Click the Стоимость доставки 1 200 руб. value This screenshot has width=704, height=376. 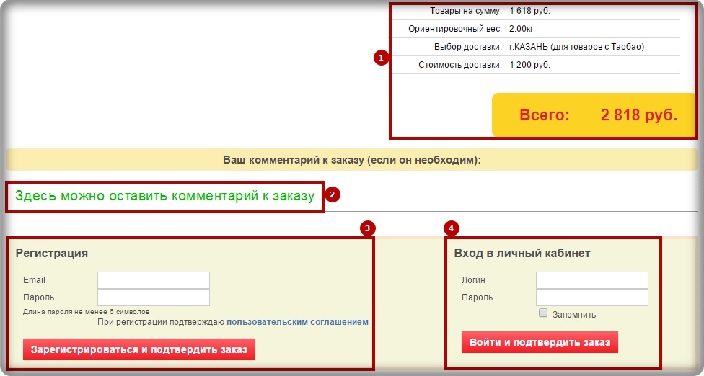529,65
